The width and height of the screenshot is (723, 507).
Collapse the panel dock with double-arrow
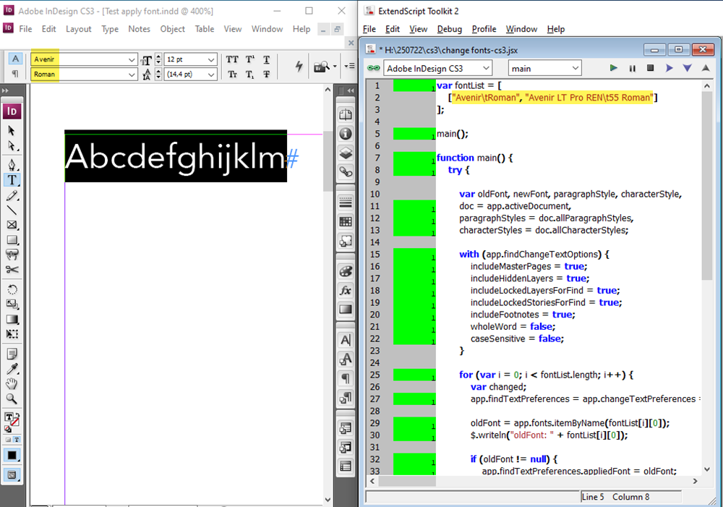(x=351, y=90)
